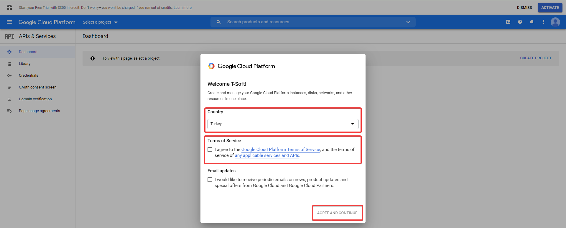Expand the search bar chevron
This screenshot has width=566, height=228.
(408, 22)
